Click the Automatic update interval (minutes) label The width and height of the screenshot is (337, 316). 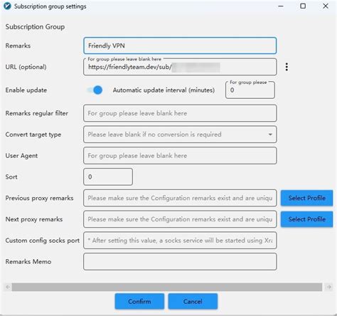point(164,90)
